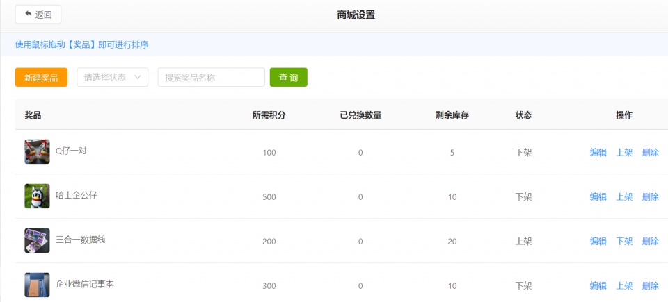
Task: Click the 搜索奖品名称 search field
Action: click(212, 78)
